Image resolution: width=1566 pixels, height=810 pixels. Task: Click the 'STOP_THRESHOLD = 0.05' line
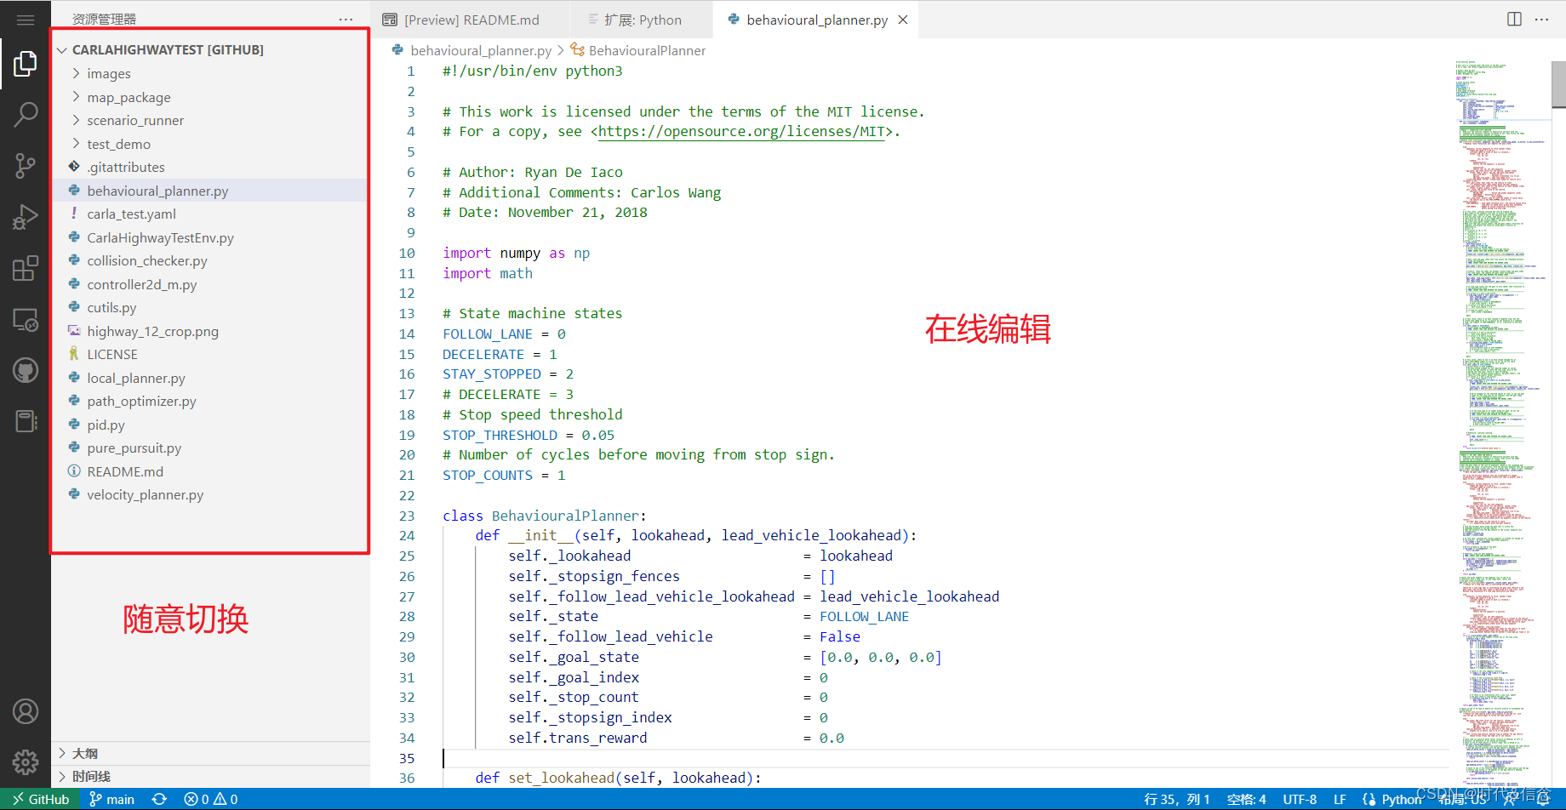pyautogui.click(x=528, y=435)
